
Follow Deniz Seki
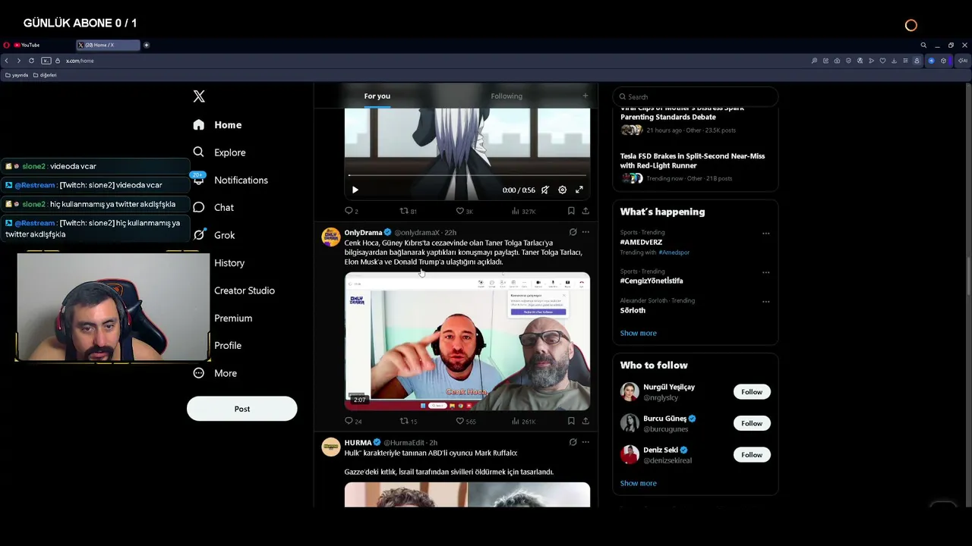(x=752, y=455)
